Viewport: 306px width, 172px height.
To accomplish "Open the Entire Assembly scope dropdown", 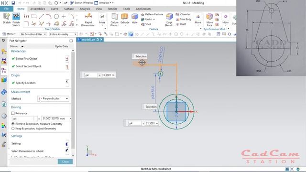I will click(x=63, y=34).
